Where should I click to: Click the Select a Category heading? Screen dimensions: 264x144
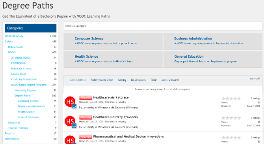pos(76,26)
